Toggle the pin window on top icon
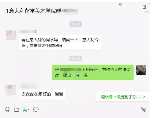 pyautogui.click(x=121, y=4)
